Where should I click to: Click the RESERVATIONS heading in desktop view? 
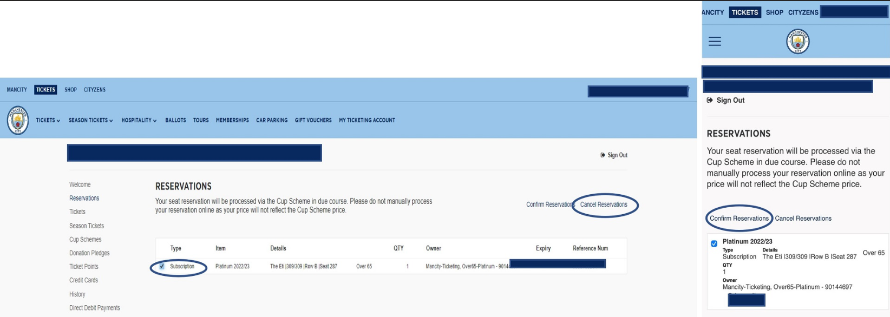(x=184, y=187)
